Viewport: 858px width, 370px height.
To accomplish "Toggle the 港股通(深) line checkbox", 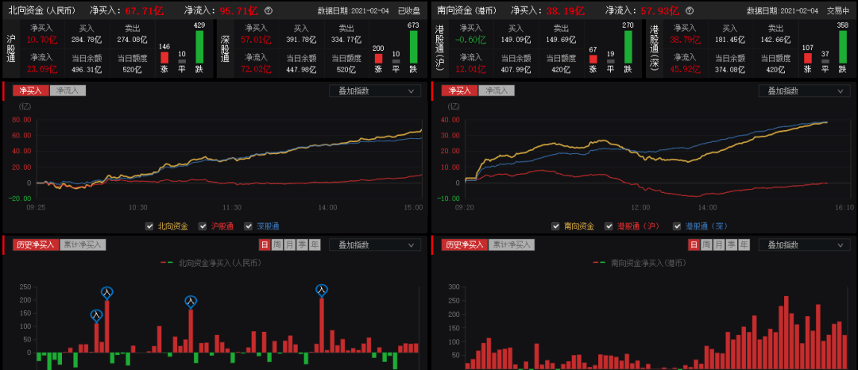I will click(677, 226).
